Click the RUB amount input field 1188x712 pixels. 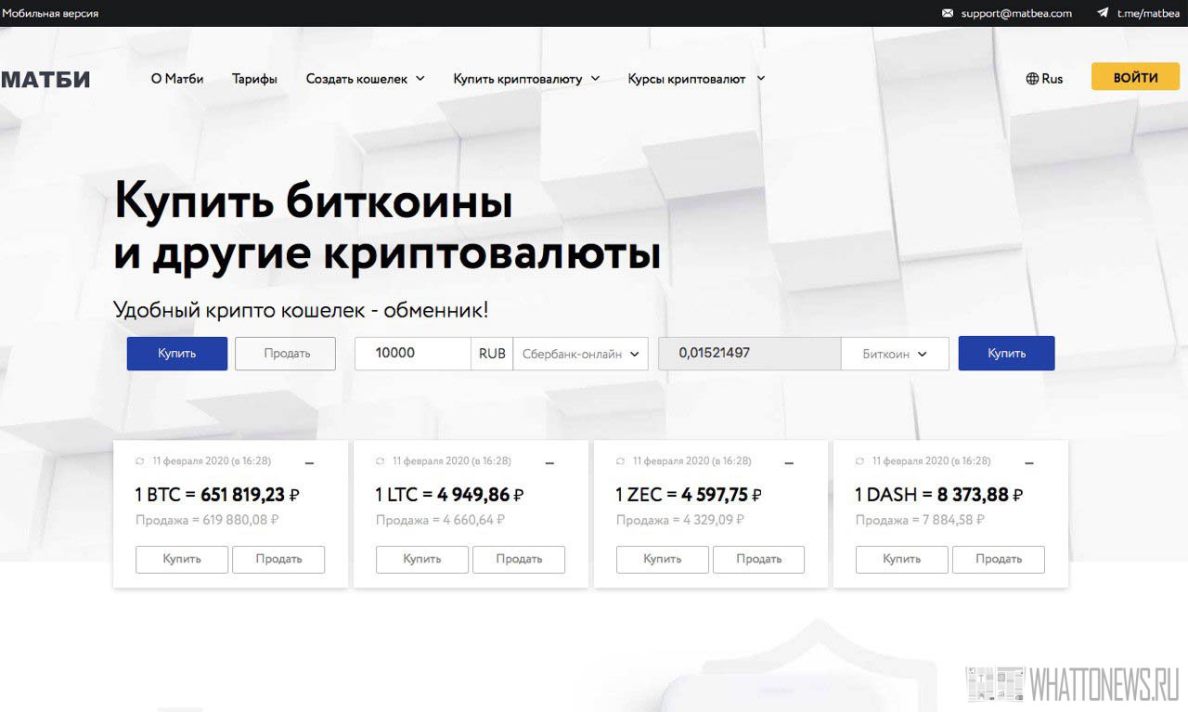pyautogui.click(x=412, y=354)
